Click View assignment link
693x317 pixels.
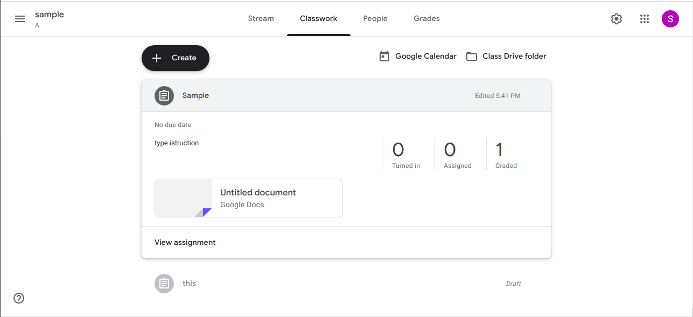coord(185,243)
